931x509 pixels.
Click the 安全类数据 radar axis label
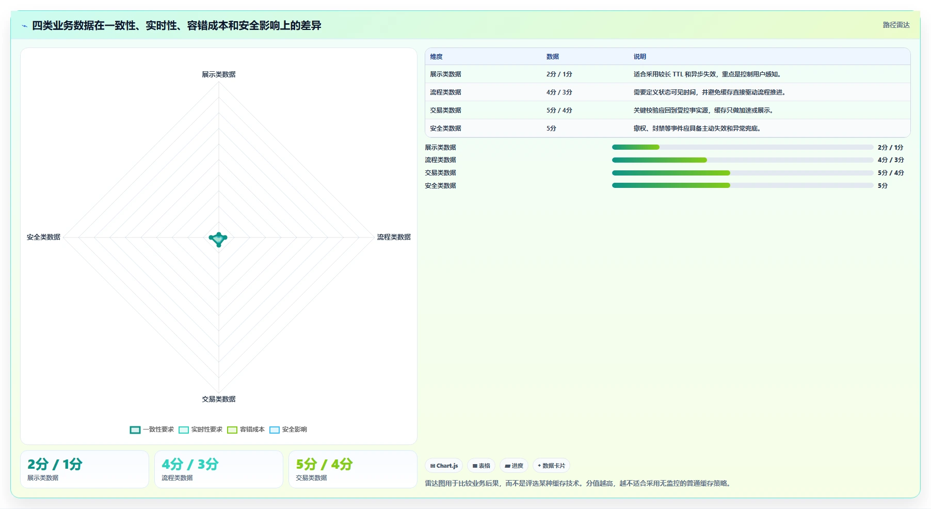[x=44, y=237]
